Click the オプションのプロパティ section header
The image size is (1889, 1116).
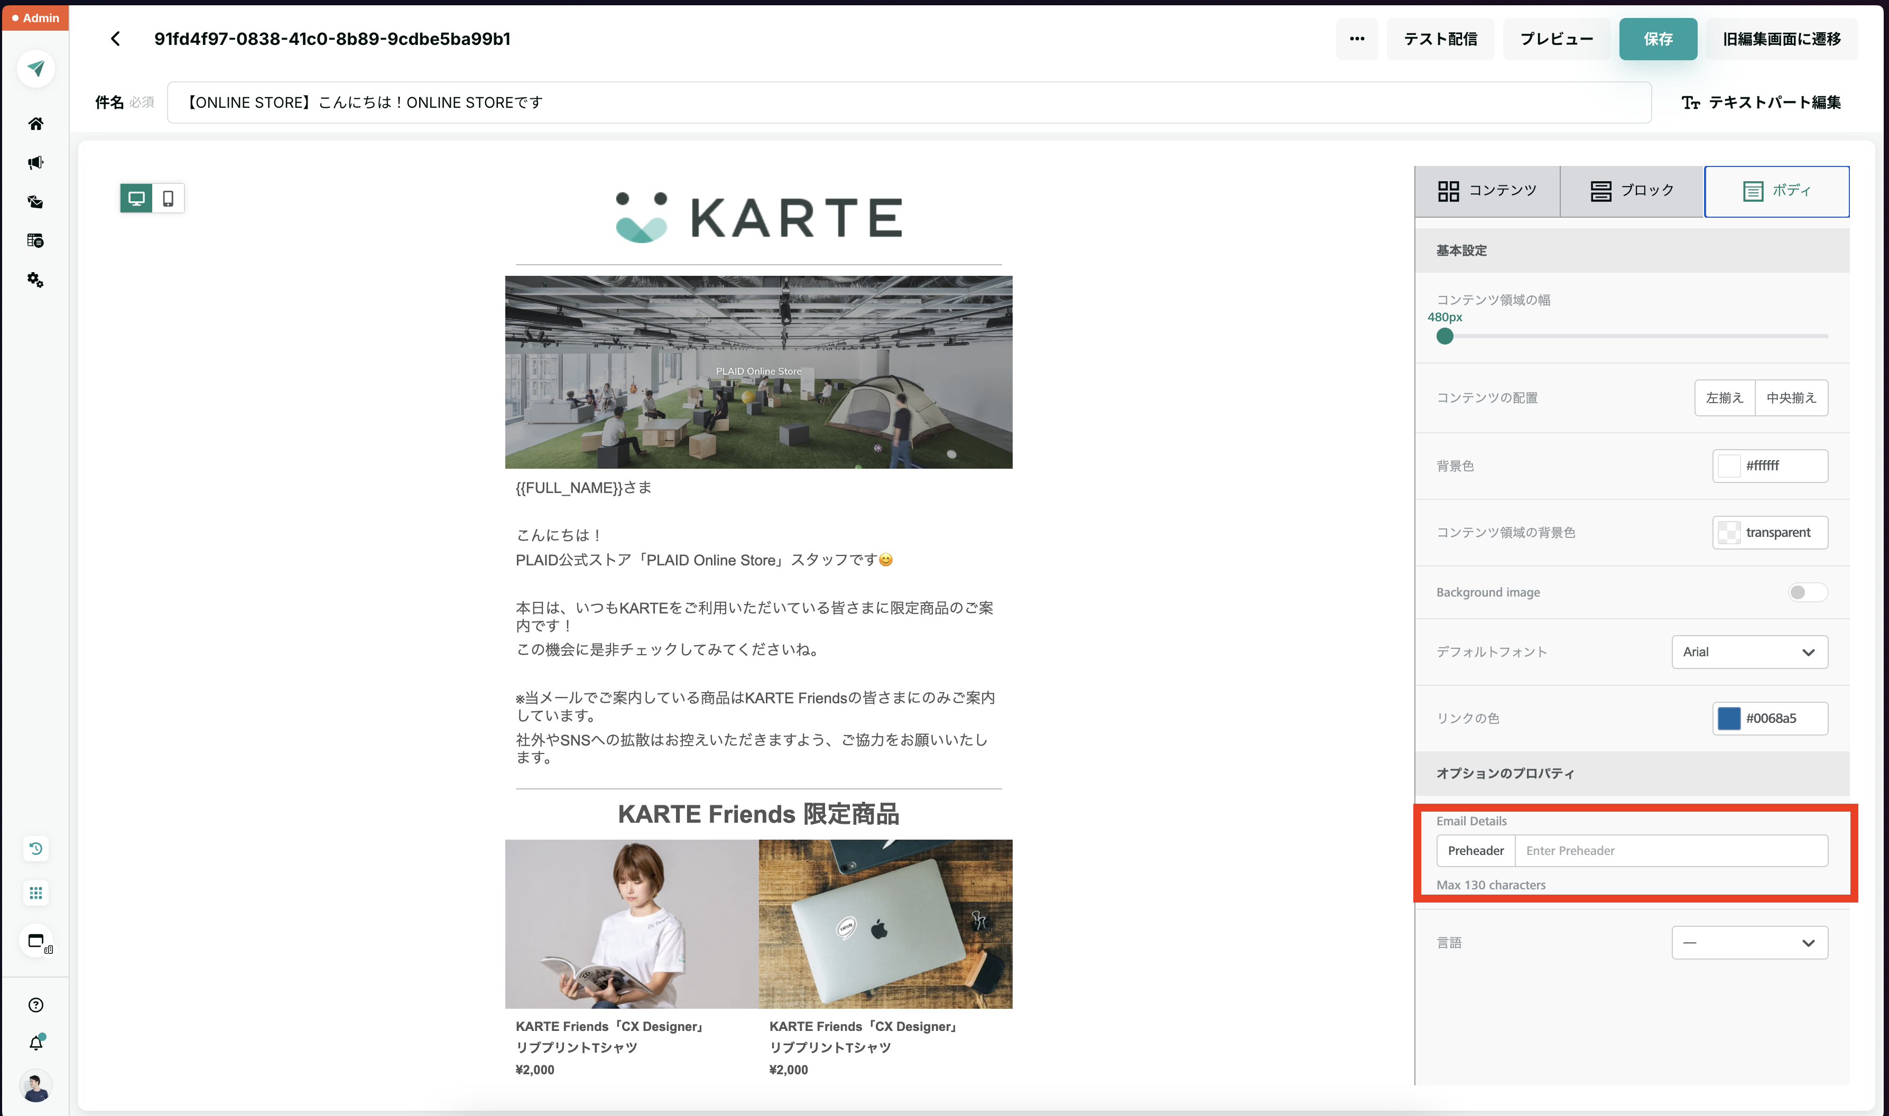(1632, 774)
